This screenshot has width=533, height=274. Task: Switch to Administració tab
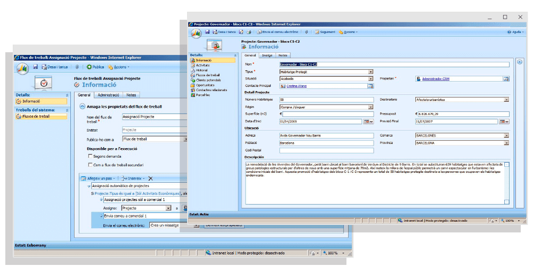tap(108, 95)
